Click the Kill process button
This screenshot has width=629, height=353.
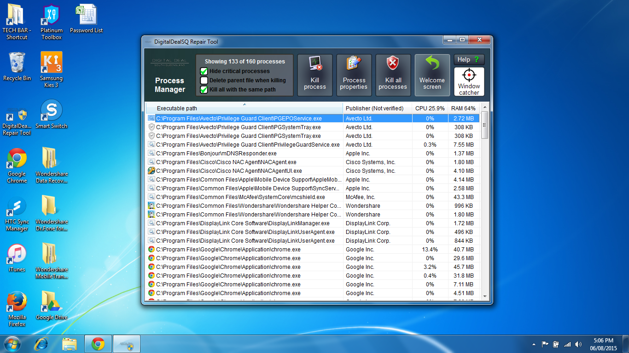(x=315, y=75)
